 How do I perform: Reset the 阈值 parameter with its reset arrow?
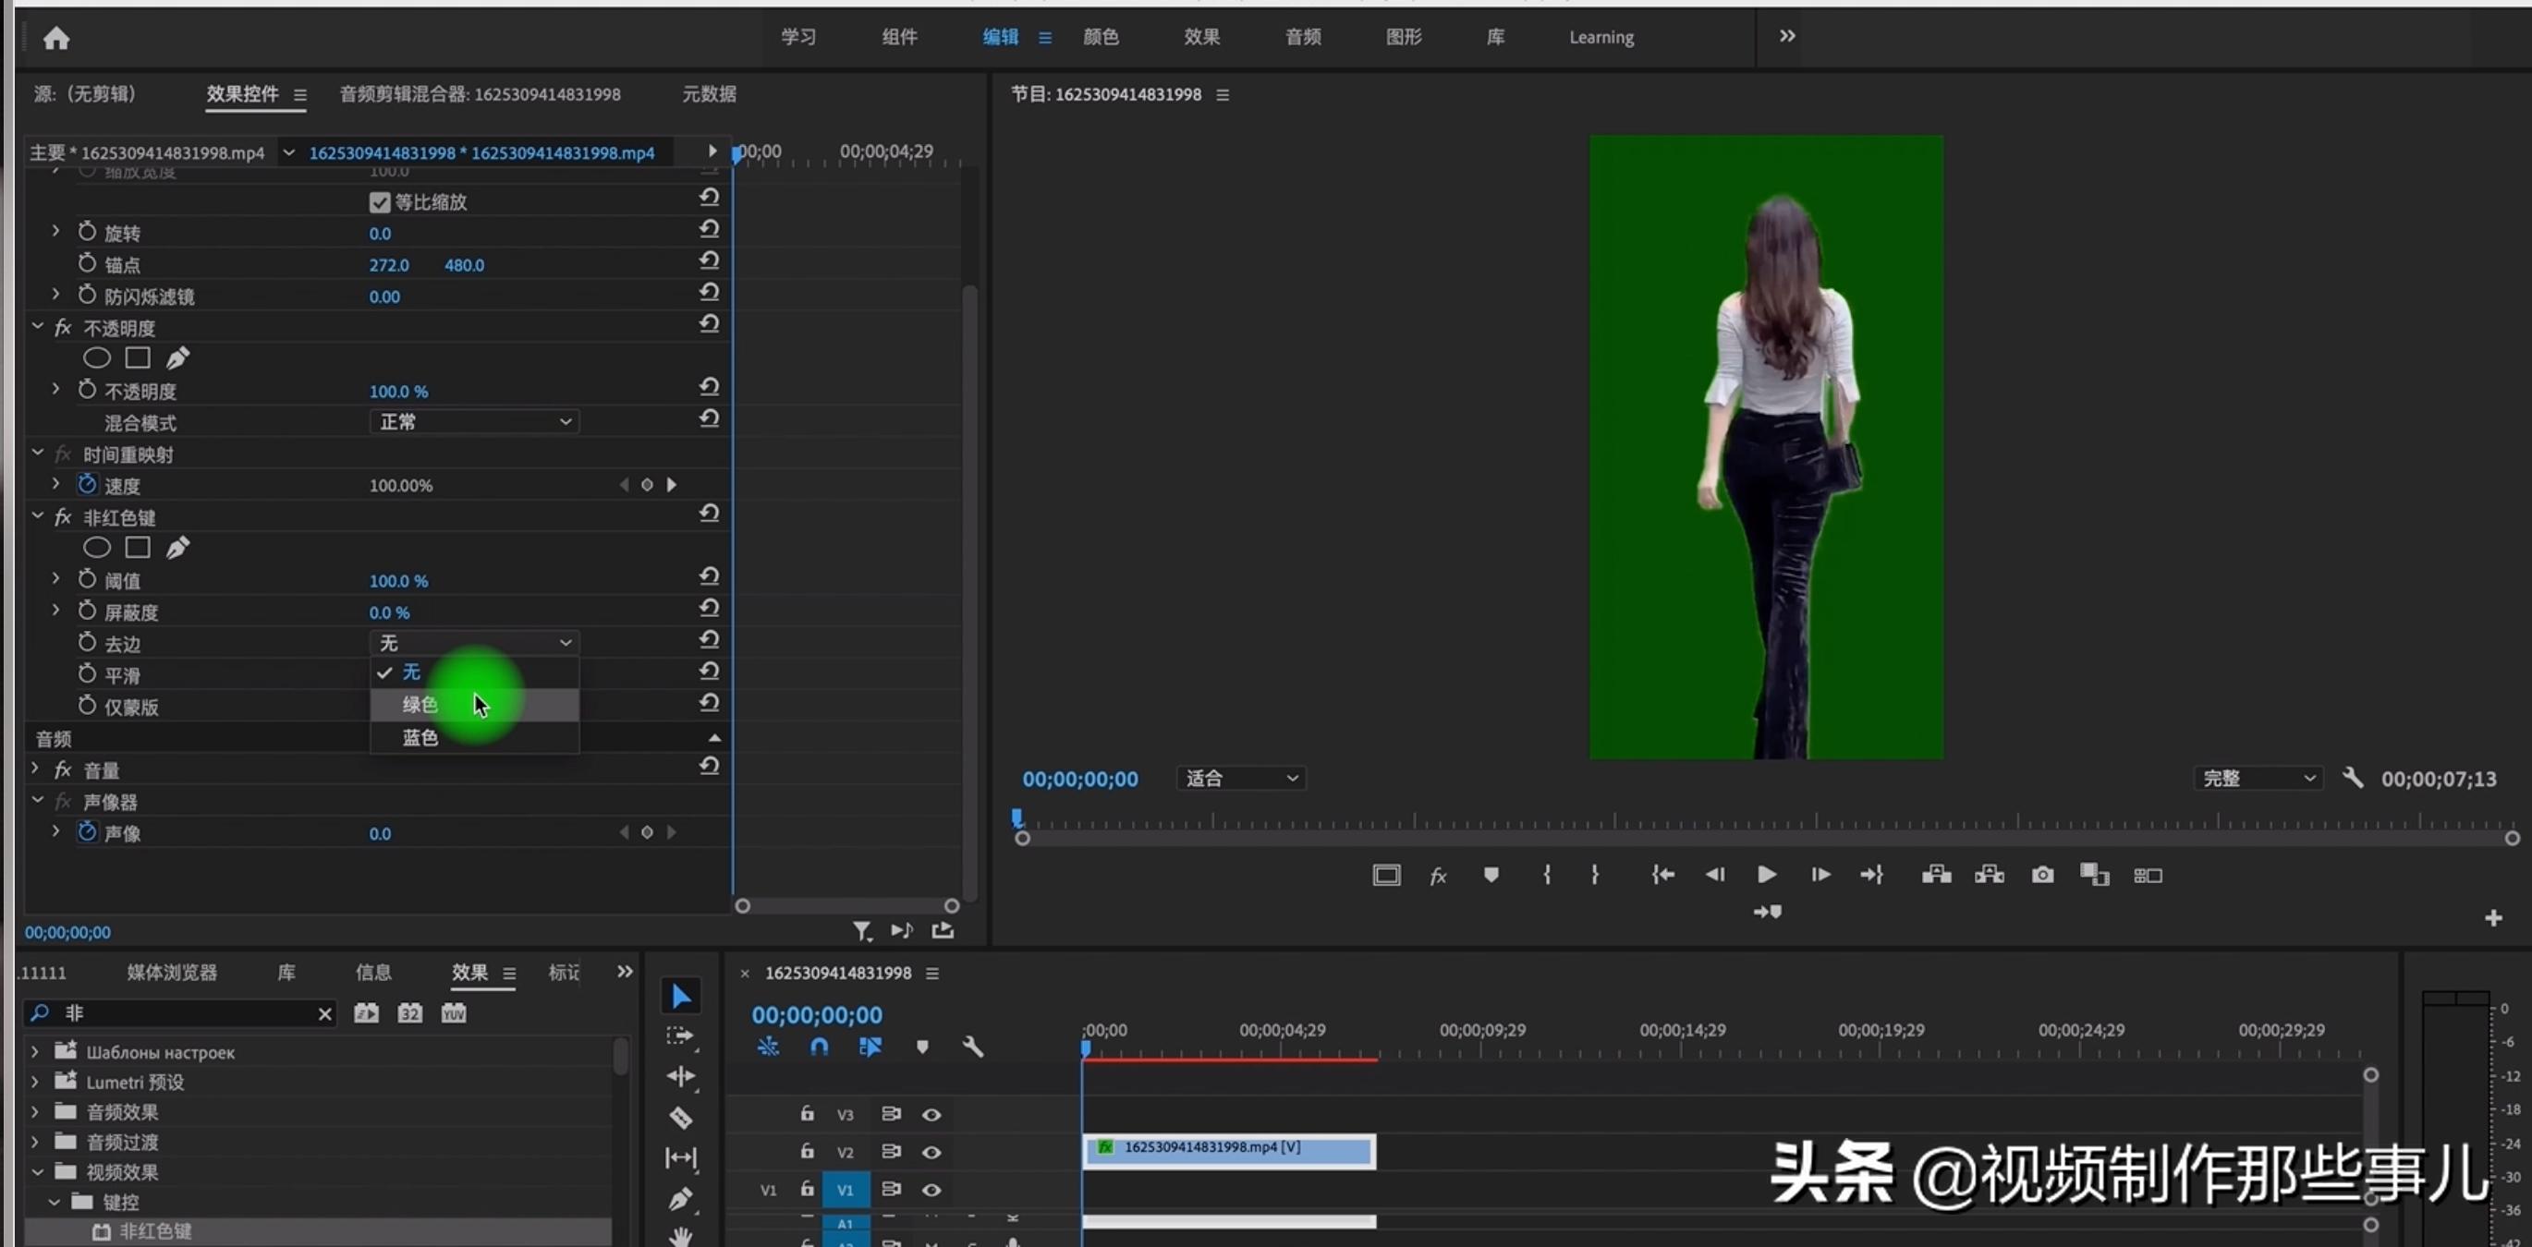coord(710,576)
